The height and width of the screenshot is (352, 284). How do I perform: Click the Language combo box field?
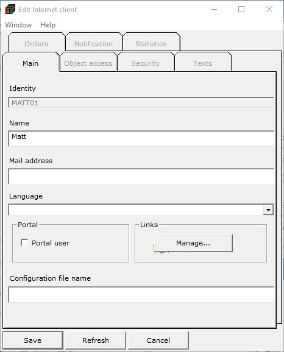pos(136,210)
